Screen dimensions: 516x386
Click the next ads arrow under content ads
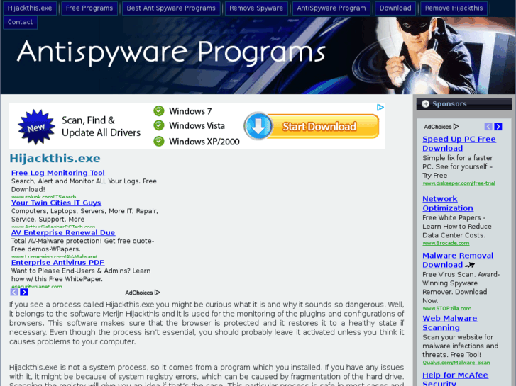(24, 292)
